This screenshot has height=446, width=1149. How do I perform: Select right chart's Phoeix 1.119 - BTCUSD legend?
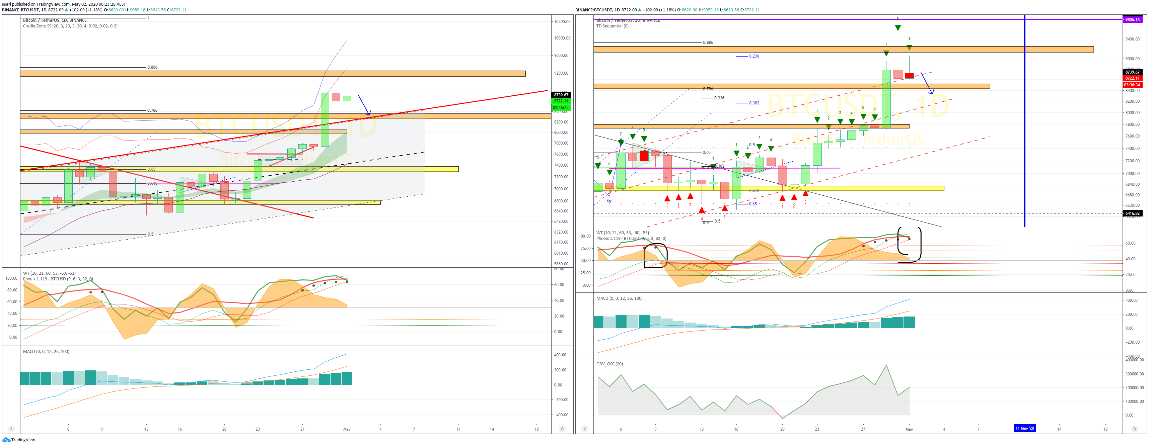pyautogui.click(x=631, y=238)
